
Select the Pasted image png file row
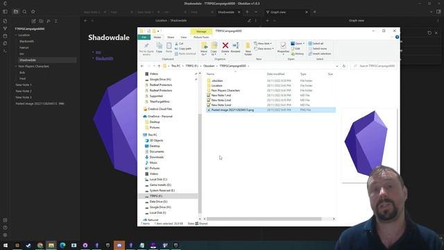[271, 110]
